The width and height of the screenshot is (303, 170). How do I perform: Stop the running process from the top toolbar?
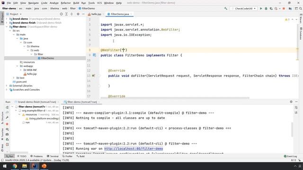pyautogui.click(x=284, y=8)
